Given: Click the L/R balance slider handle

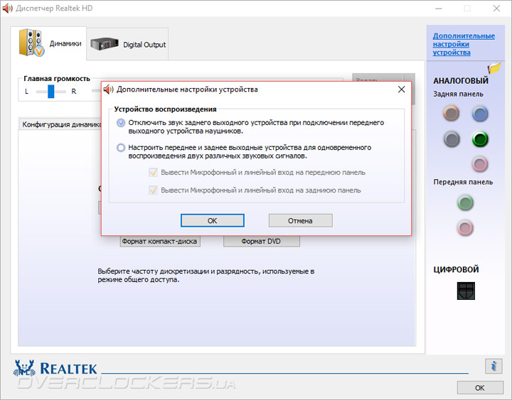Looking at the screenshot, I should pos(51,92).
